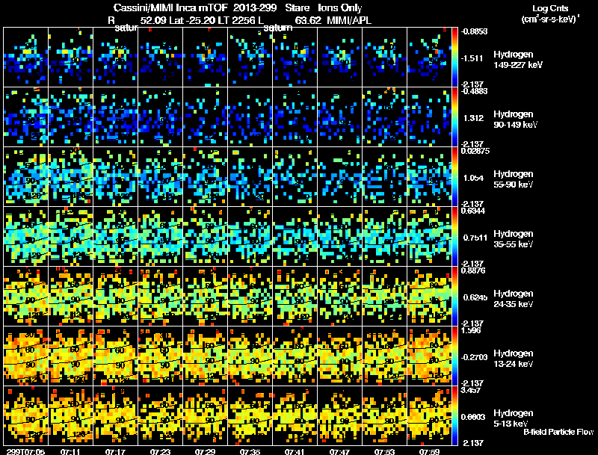Click the Hydrogen 5-13 keV color bar

point(454,416)
